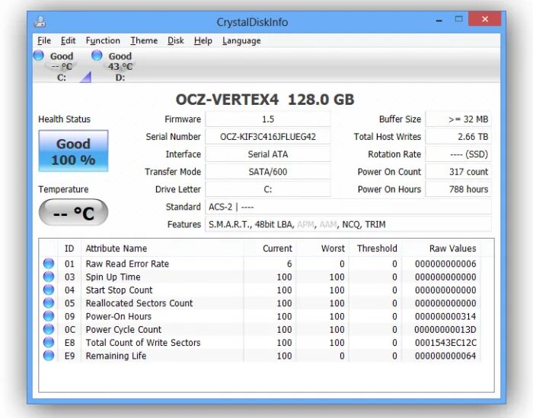Click the Drive Letter field showing C:
Image resolution: width=533 pixels, height=418 pixels.
(268, 189)
